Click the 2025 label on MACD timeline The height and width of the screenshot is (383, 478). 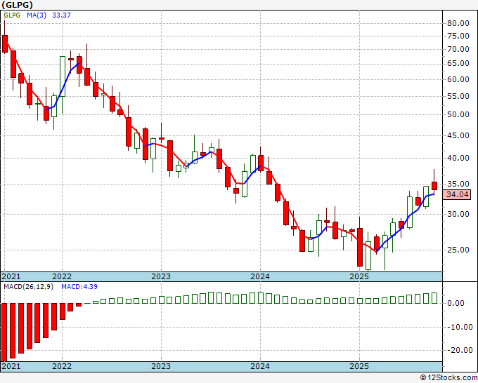click(x=359, y=366)
